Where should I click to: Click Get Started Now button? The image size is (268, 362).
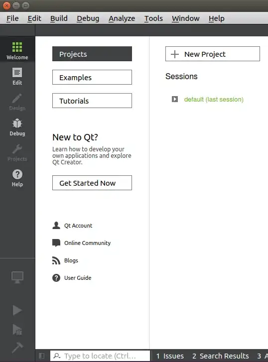pos(92,183)
